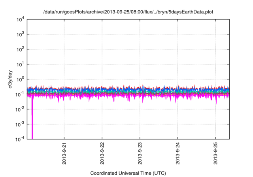The height and width of the screenshot is (177, 253).
Task: Click the magenta vertical dropout spike
Action: point(32,118)
